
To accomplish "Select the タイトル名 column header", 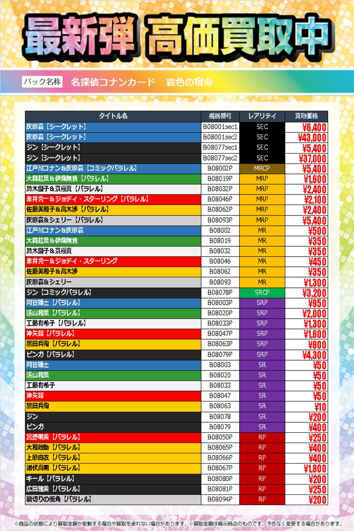I will [113, 116].
